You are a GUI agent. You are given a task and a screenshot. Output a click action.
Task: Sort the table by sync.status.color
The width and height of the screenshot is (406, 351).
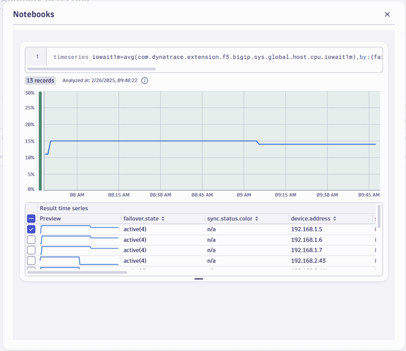click(256, 218)
